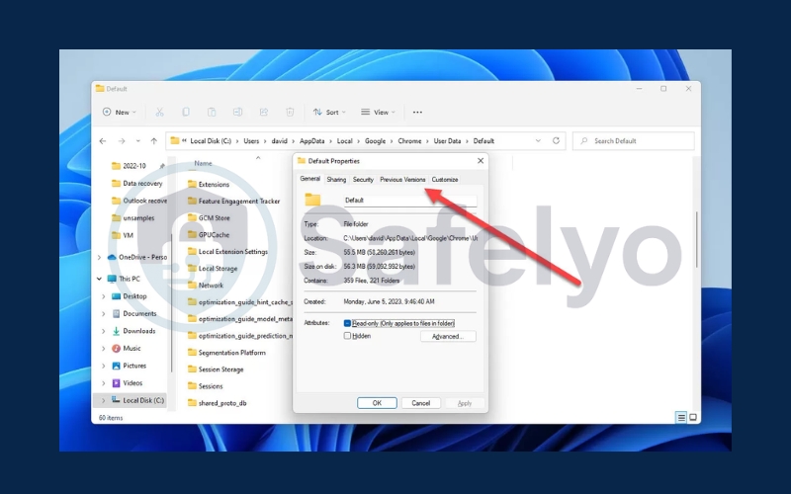Image resolution: width=791 pixels, height=494 pixels.
Task: Open the View dropdown menu
Action: pos(378,112)
